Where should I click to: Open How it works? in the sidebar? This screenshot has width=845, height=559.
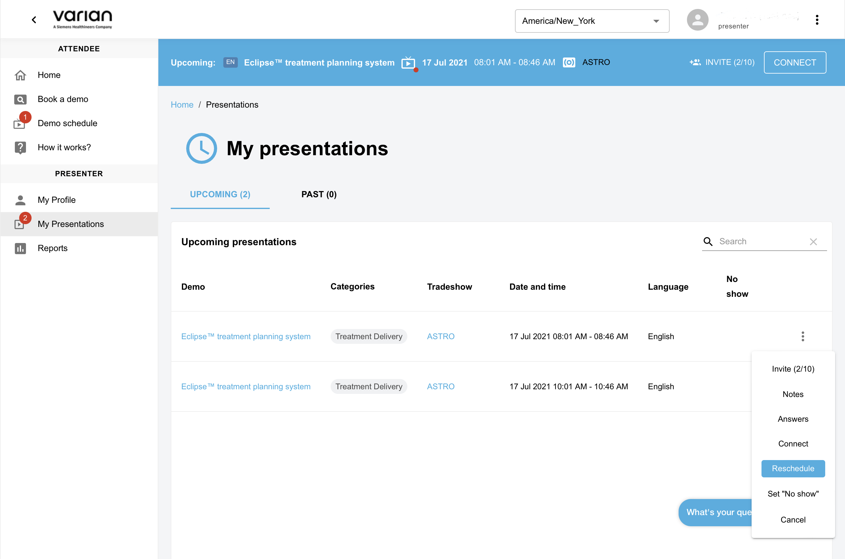(79, 147)
